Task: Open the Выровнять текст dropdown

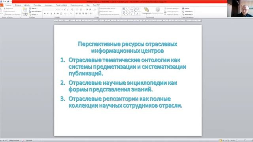Action: [x=106, y=11]
